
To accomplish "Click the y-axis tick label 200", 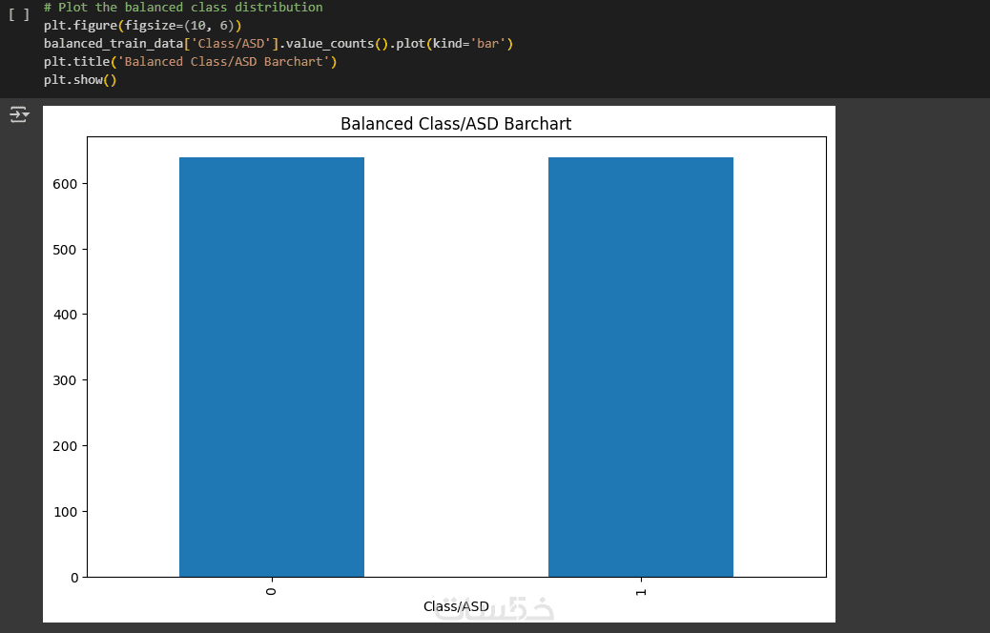I will (x=65, y=446).
